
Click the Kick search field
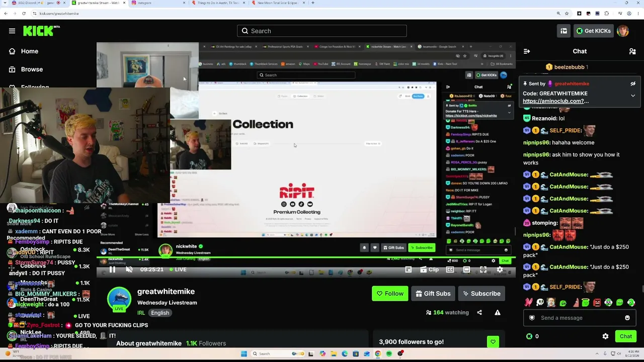[x=322, y=31]
